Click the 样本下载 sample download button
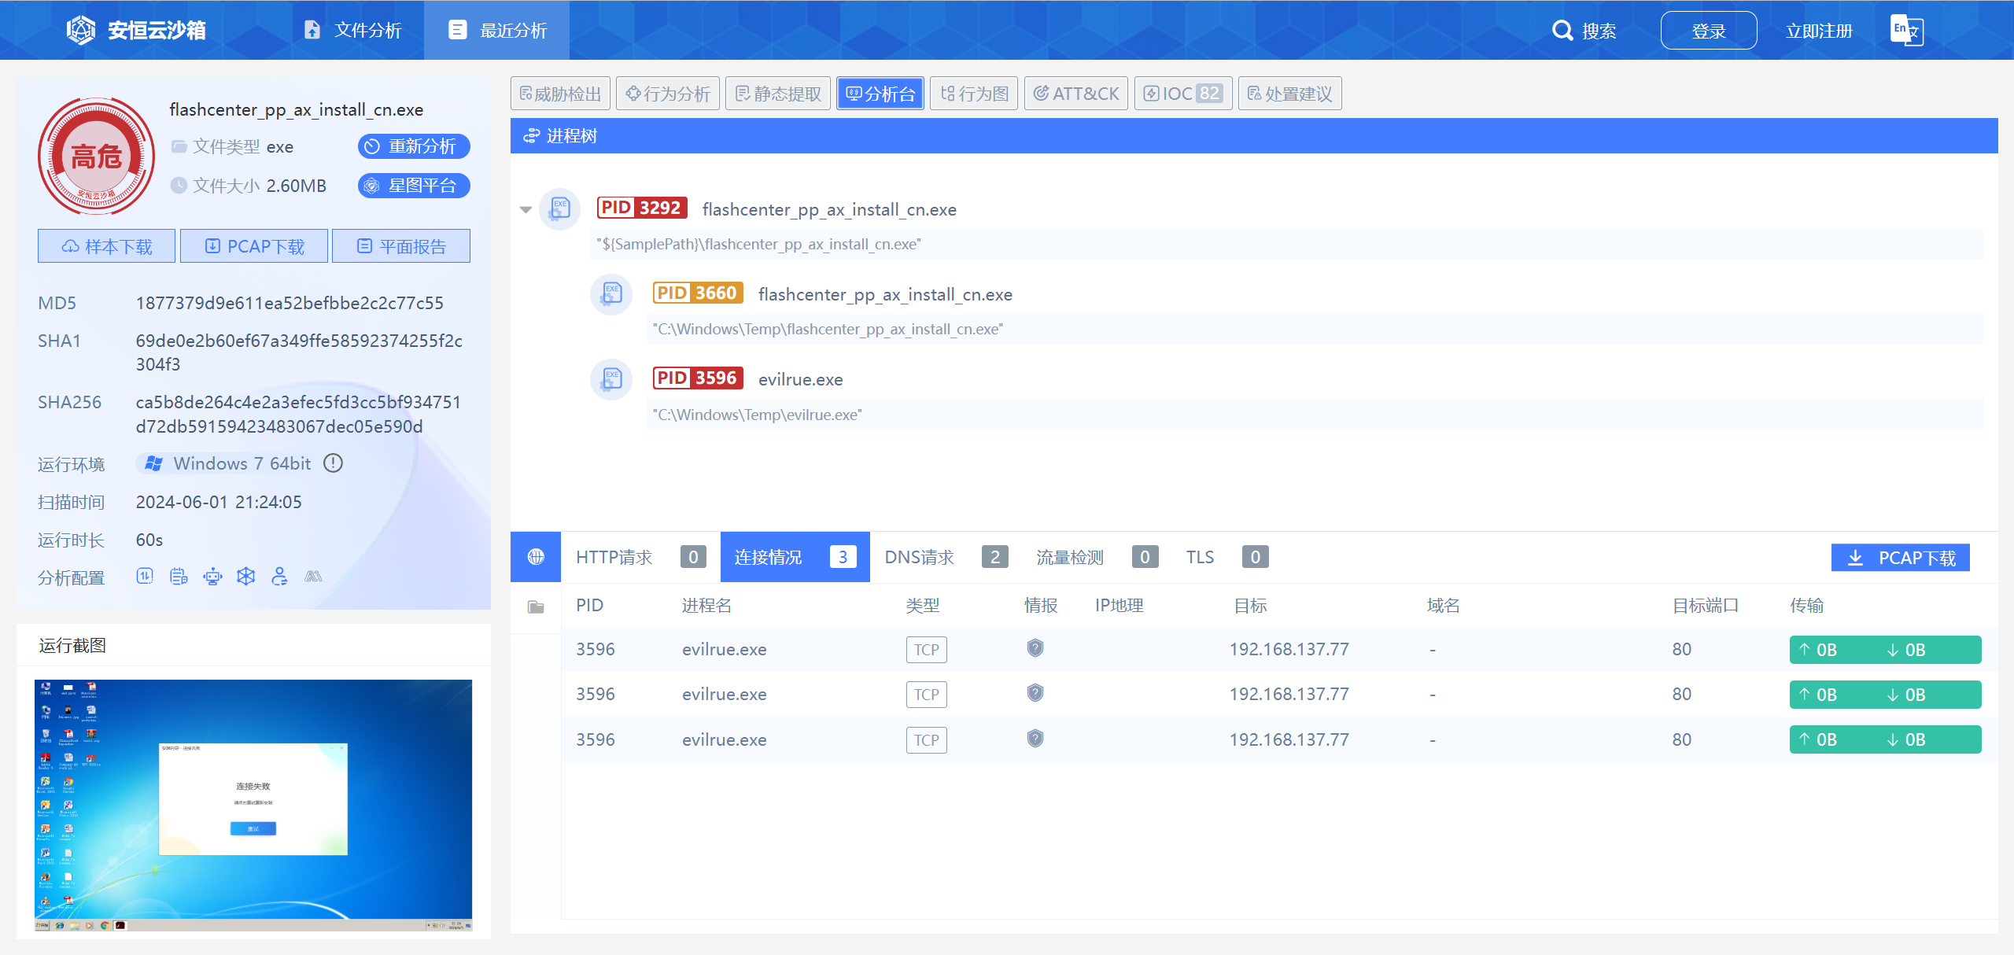The width and height of the screenshot is (2014, 955). click(107, 246)
